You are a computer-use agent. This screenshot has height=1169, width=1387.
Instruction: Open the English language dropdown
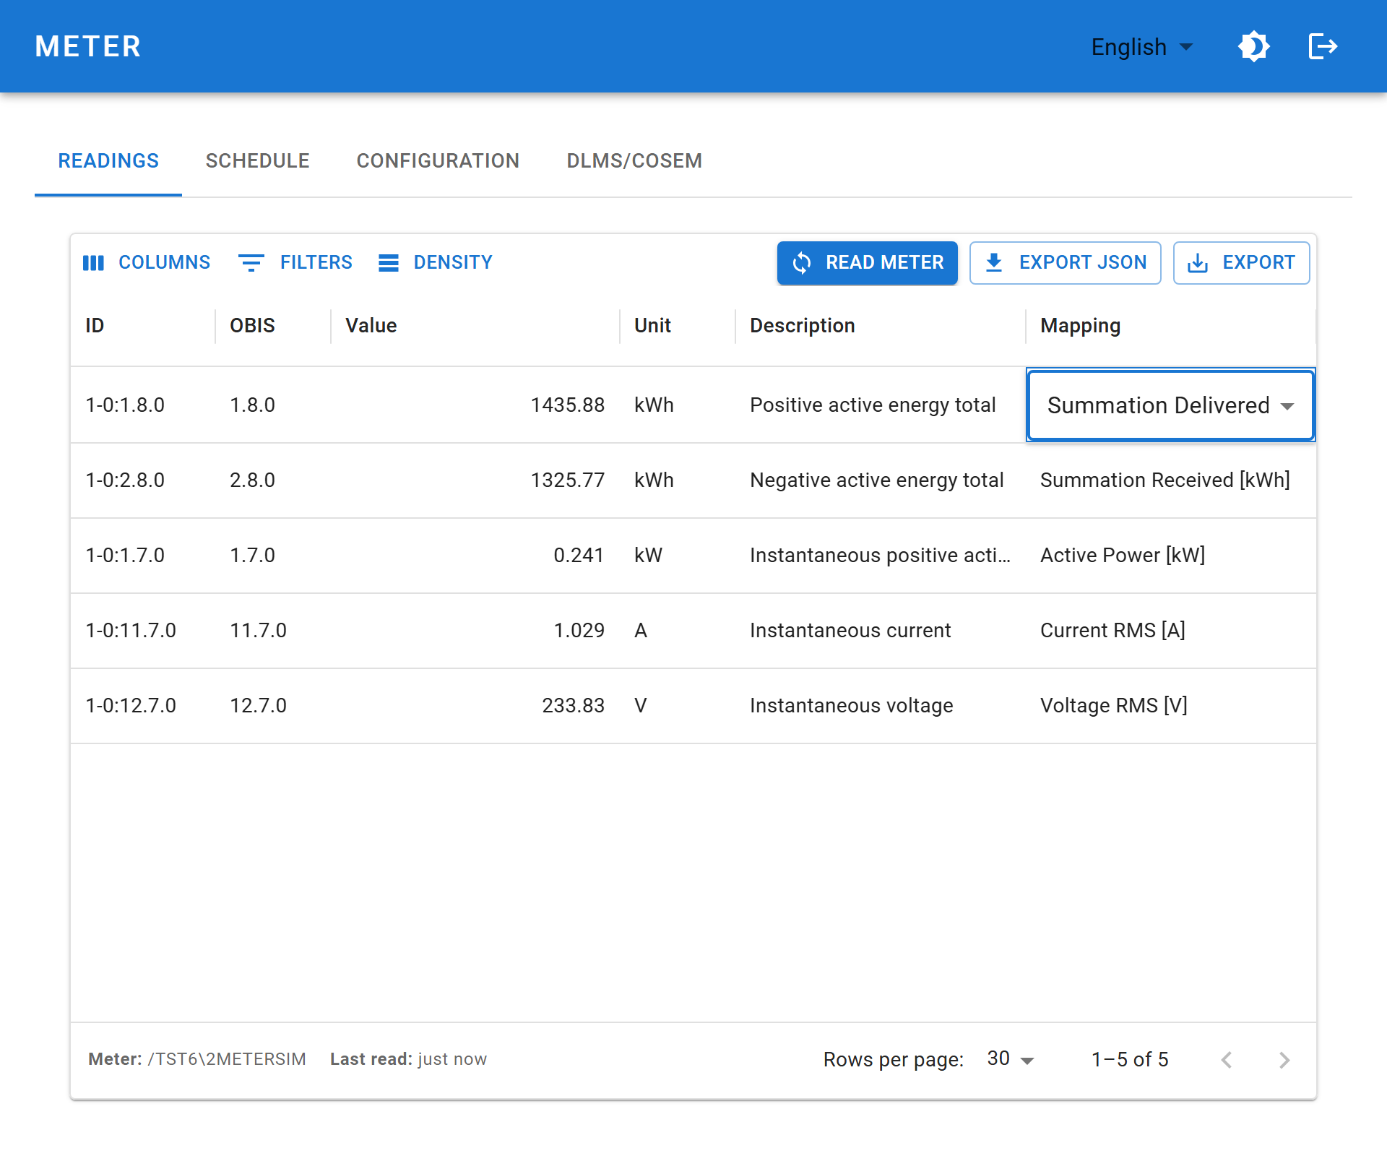[x=1141, y=47]
